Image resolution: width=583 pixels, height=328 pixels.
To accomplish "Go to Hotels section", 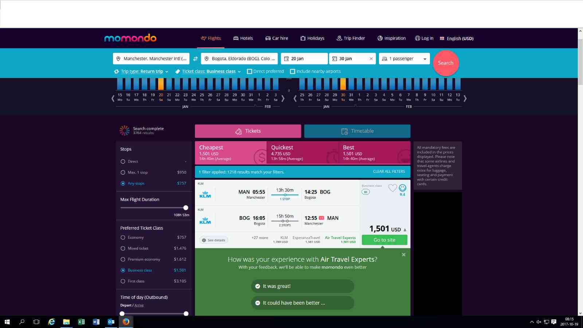I will click(x=243, y=38).
